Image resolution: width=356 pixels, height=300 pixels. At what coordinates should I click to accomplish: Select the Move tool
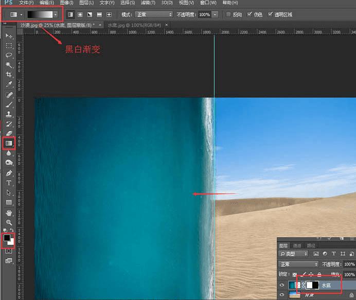[9, 36]
